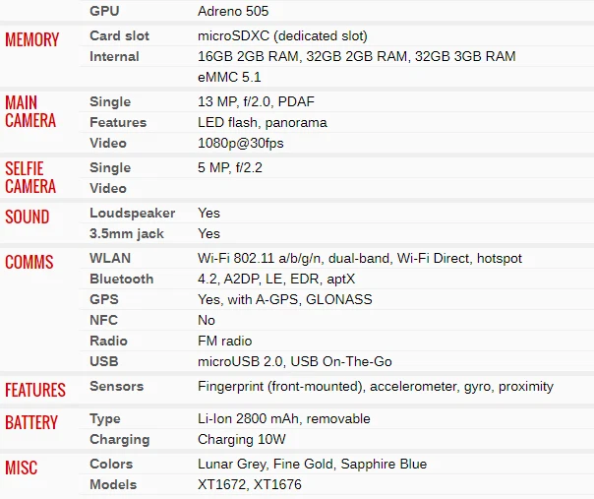The width and height of the screenshot is (594, 499).
Task: Open the Card slot glossary link
Action: (119, 36)
